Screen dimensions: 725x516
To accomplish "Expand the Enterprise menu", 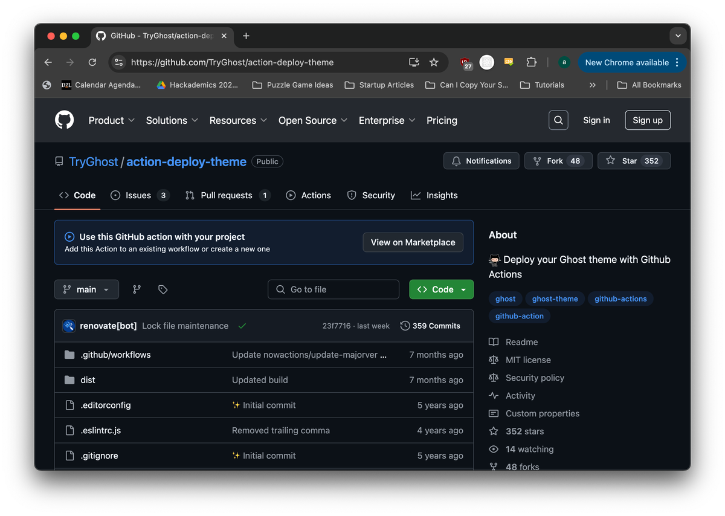I will coord(387,120).
